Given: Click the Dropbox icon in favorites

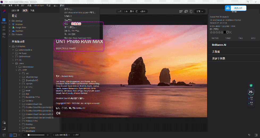Looking at the screenshot, I should click(13, 24).
